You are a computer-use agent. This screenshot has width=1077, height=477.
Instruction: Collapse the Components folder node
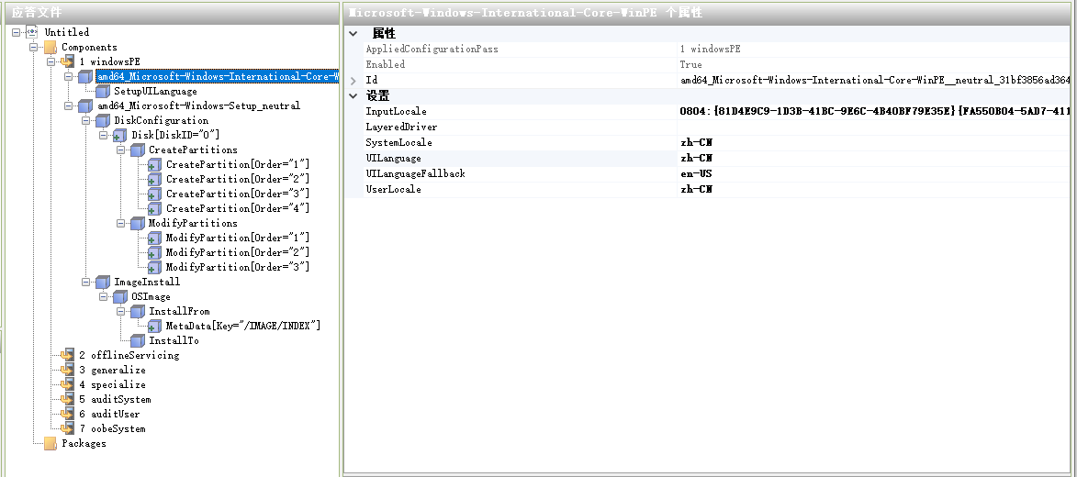33,48
